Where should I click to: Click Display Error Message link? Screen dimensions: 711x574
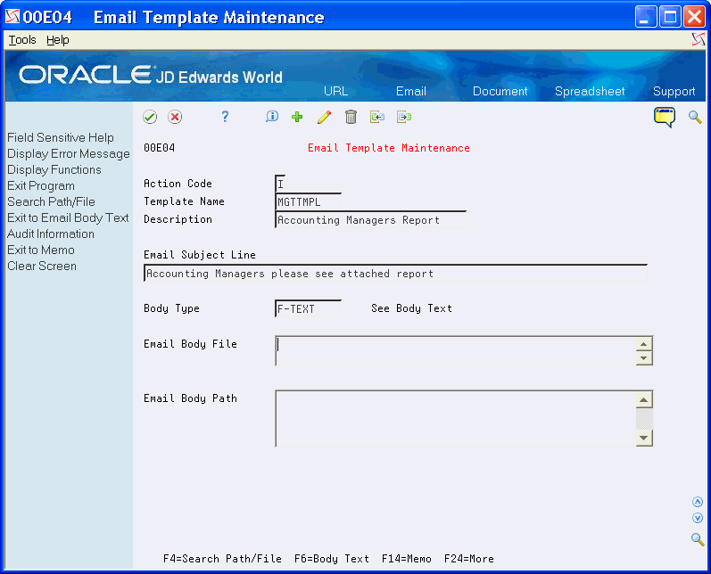(x=69, y=153)
